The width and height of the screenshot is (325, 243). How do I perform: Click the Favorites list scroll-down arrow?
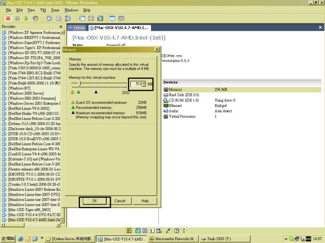(x=63, y=221)
